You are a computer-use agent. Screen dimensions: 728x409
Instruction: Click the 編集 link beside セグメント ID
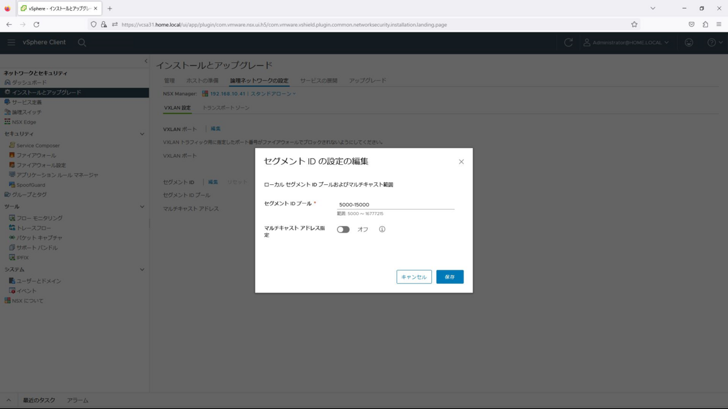coord(213,182)
